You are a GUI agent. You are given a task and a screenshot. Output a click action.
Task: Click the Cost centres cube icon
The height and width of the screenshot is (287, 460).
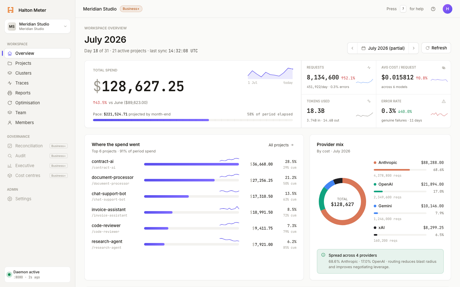pos(10,175)
